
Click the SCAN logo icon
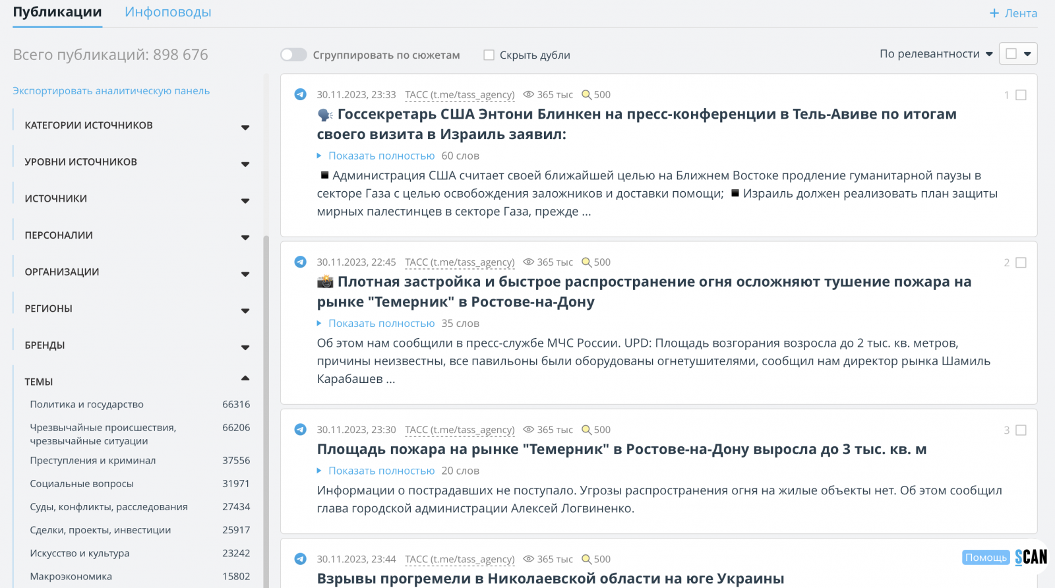tap(1031, 557)
